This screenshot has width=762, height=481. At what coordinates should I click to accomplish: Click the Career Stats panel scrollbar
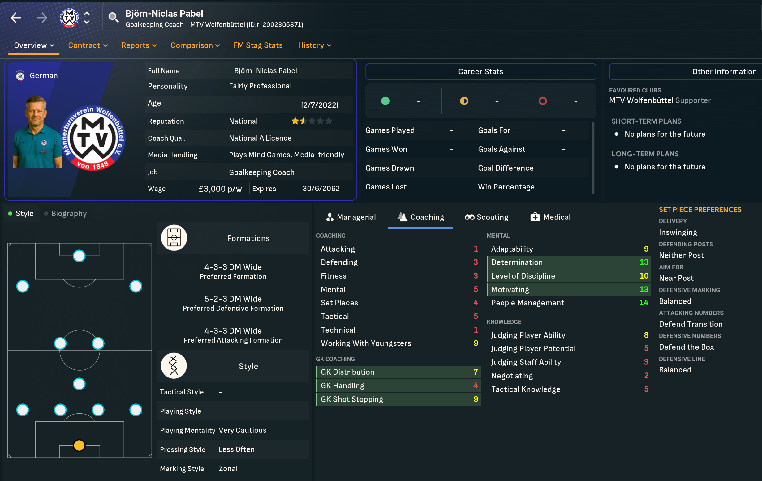pyautogui.click(x=593, y=158)
